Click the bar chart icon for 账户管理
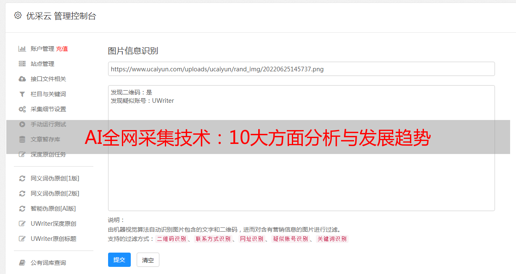The width and height of the screenshot is (516, 274). pyautogui.click(x=22, y=49)
